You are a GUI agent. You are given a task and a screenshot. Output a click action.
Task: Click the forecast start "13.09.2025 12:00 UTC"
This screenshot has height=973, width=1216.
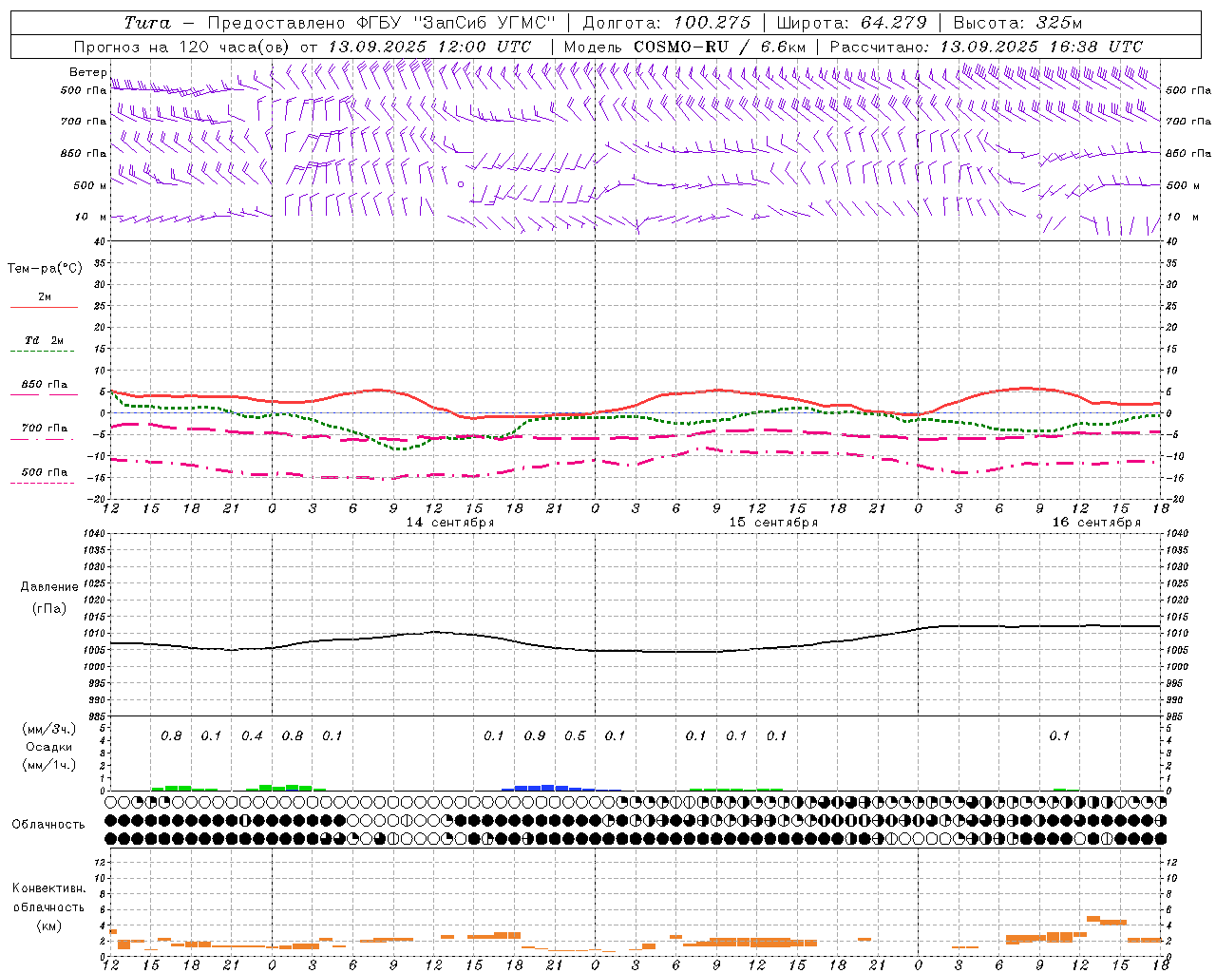click(x=429, y=47)
